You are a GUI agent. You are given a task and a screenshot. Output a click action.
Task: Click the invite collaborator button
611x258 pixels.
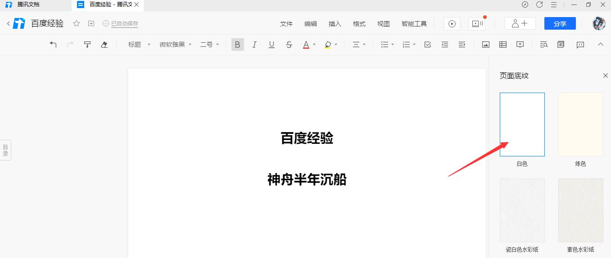point(520,24)
